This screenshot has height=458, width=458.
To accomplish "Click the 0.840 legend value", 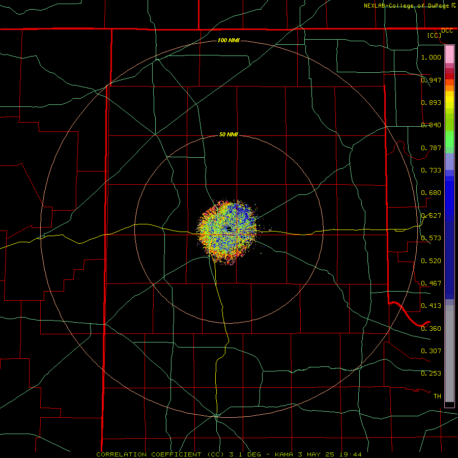I will tap(431, 125).
